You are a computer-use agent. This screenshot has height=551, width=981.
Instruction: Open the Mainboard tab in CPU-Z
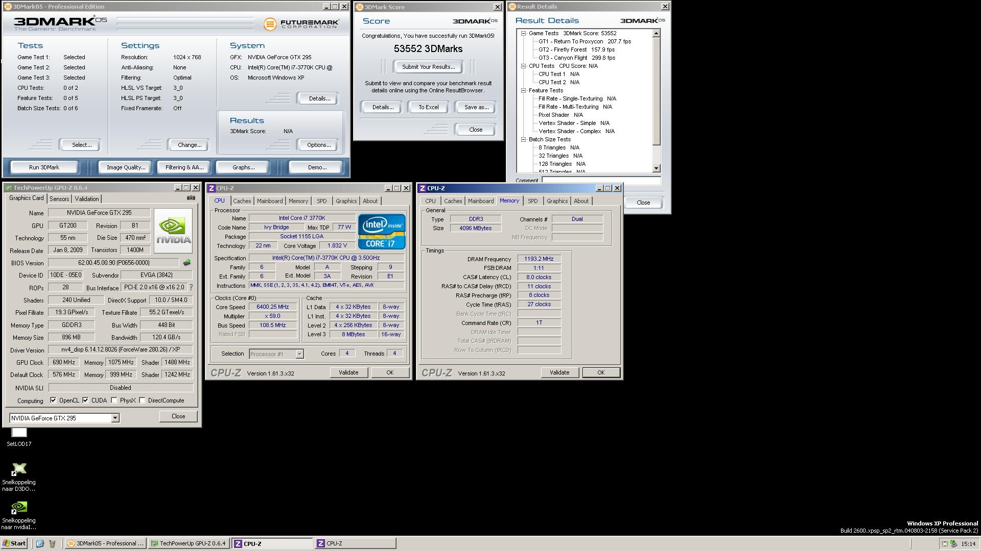pos(269,201)
